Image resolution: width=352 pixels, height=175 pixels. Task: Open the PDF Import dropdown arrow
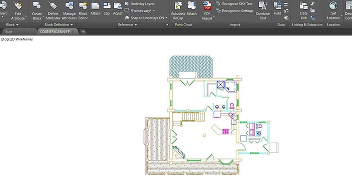pyautogui.click(x=214, y=17)
